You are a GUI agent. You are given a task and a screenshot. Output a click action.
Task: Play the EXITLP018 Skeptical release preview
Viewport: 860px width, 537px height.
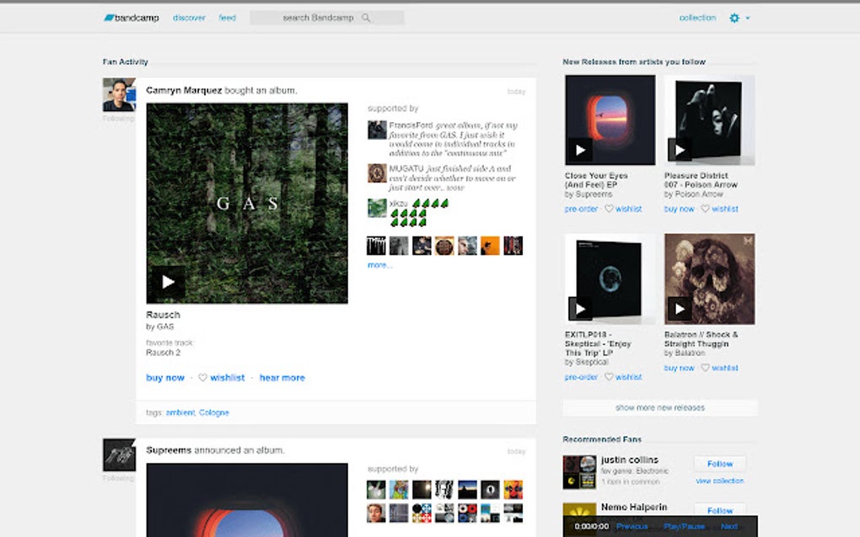[580, 309]
